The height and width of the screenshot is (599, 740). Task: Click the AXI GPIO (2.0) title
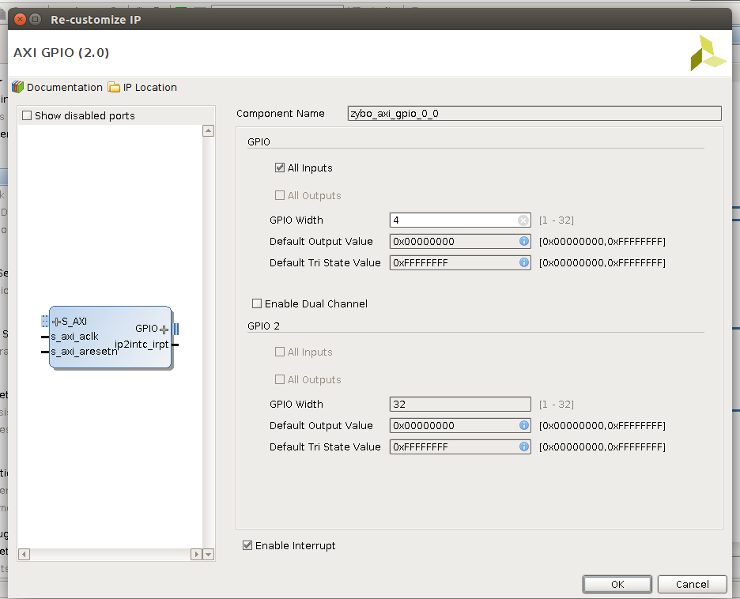click(x=62, y=52)
